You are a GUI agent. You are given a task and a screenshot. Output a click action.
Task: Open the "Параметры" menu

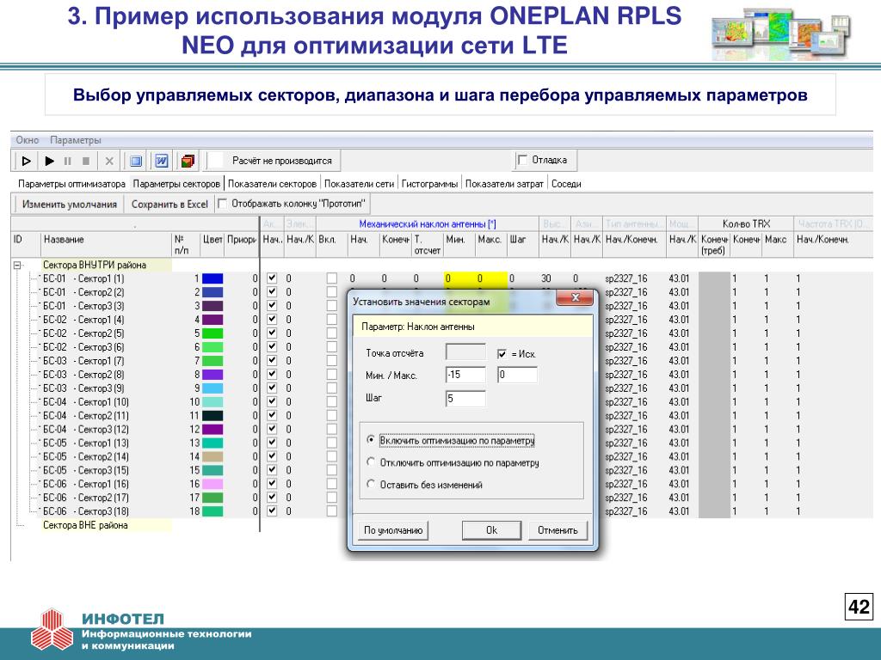pos(76,140)
